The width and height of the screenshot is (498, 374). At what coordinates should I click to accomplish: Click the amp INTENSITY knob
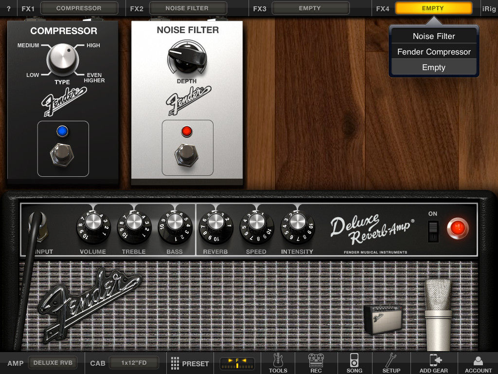[x=297, y=226]
